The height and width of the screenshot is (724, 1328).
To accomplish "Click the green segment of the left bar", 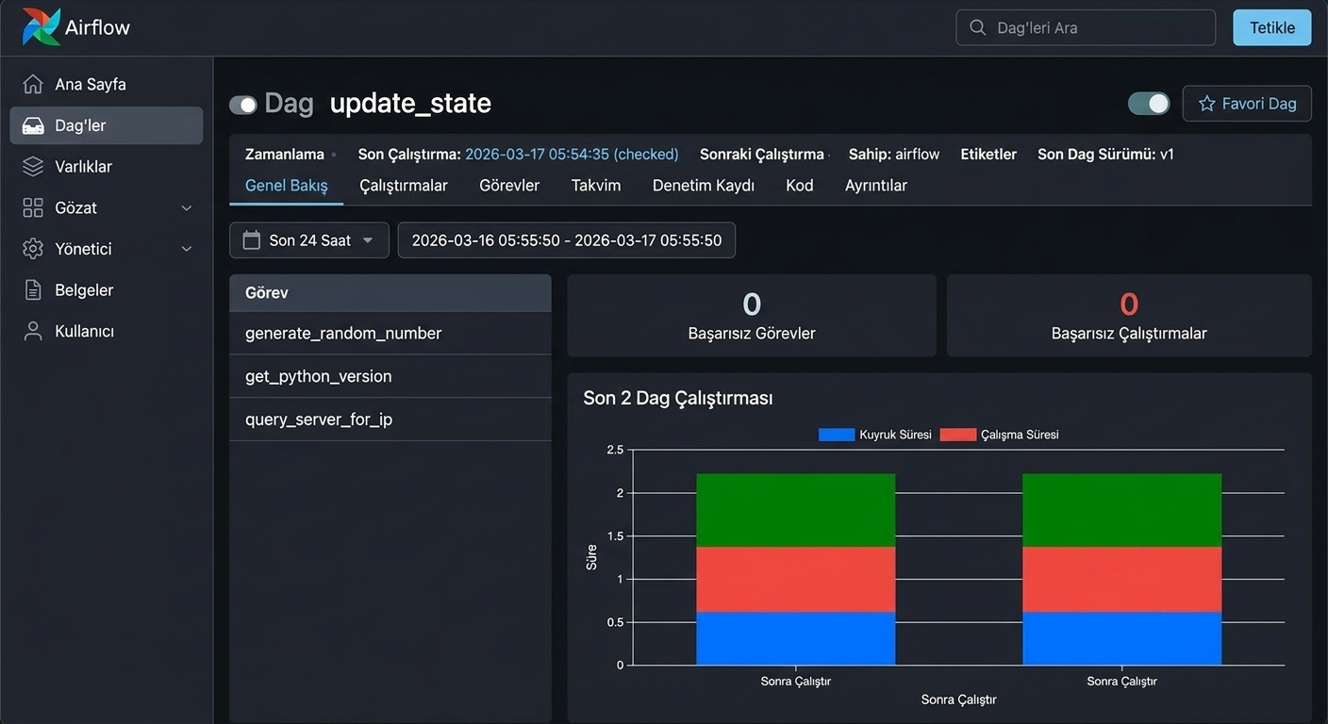I will click(795, 510).
